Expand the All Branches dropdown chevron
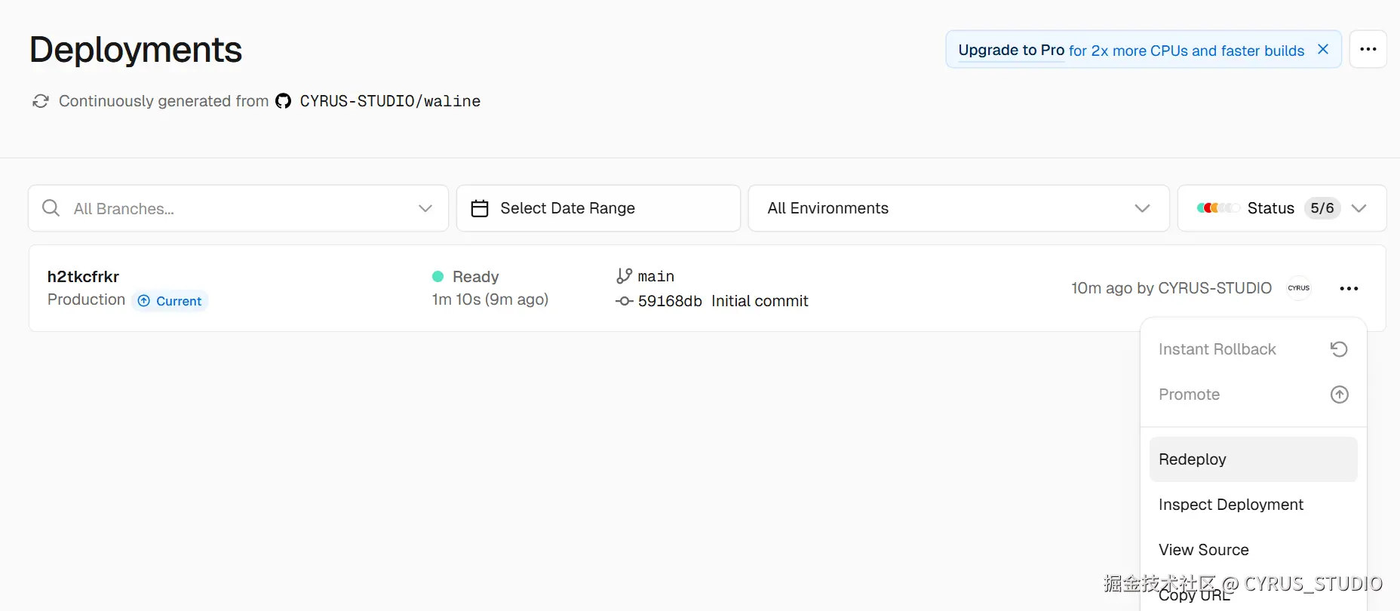Viewport: 1400px width, 611px height. [425, 208]
